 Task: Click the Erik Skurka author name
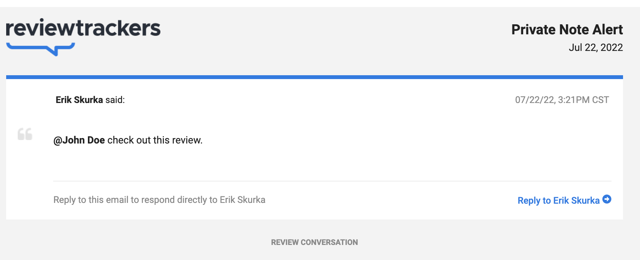point(79,100)
